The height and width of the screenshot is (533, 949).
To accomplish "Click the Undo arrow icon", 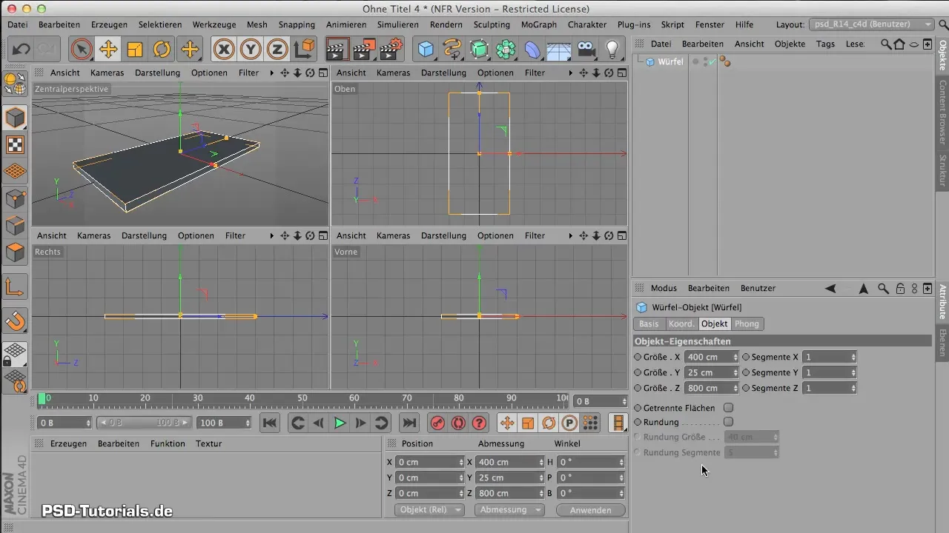I will (22, 50).
